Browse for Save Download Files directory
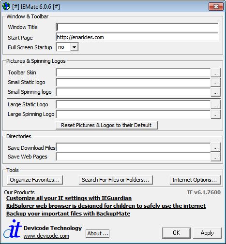This screenshot has width=226, height=244. pos(215,147)
